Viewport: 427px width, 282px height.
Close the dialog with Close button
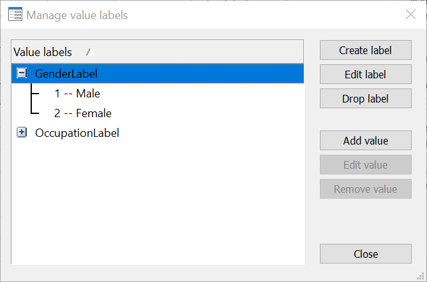pos(365,254)
